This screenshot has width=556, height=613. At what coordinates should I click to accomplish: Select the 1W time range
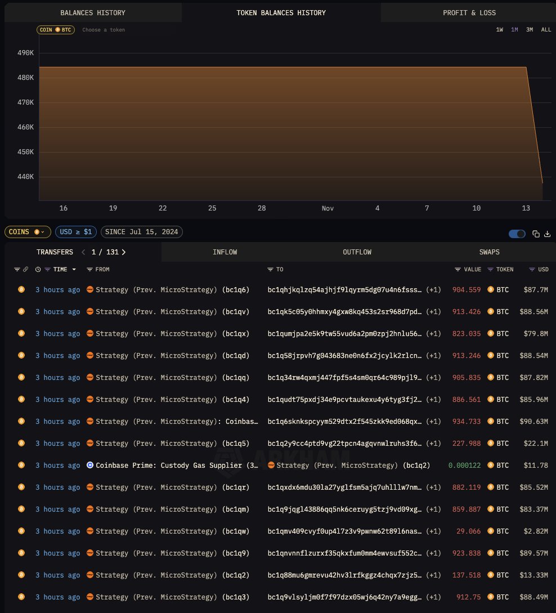[499, 30]
